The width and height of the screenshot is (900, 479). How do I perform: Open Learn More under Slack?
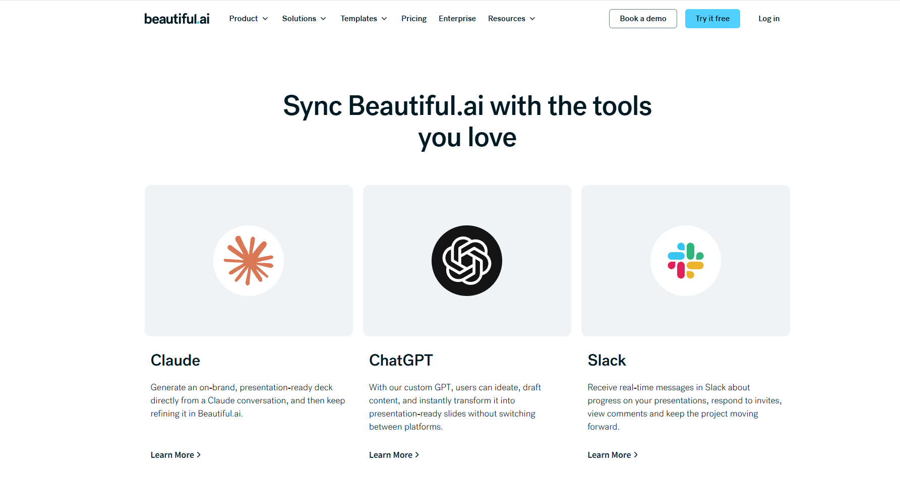pos(613,455)
